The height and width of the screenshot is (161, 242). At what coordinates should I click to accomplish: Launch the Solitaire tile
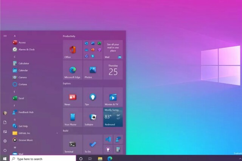(93, 117)
